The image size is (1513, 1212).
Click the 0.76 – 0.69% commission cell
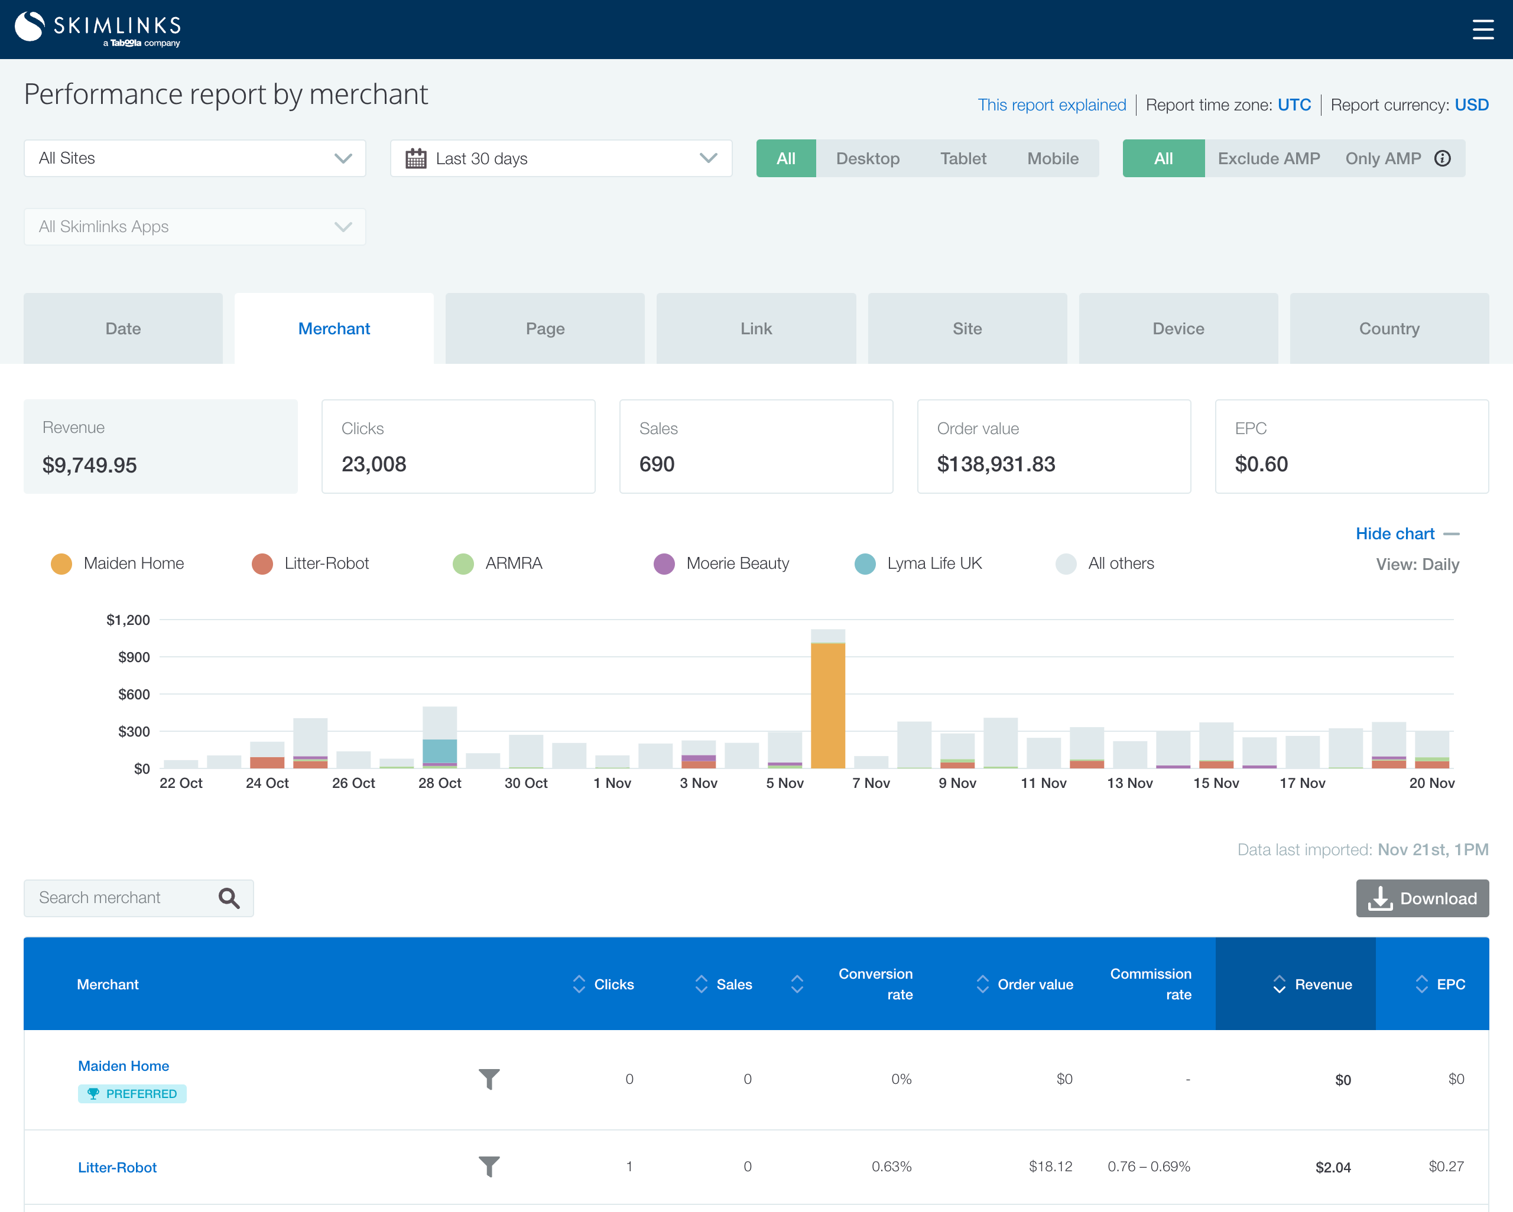pos(1149,1167)
